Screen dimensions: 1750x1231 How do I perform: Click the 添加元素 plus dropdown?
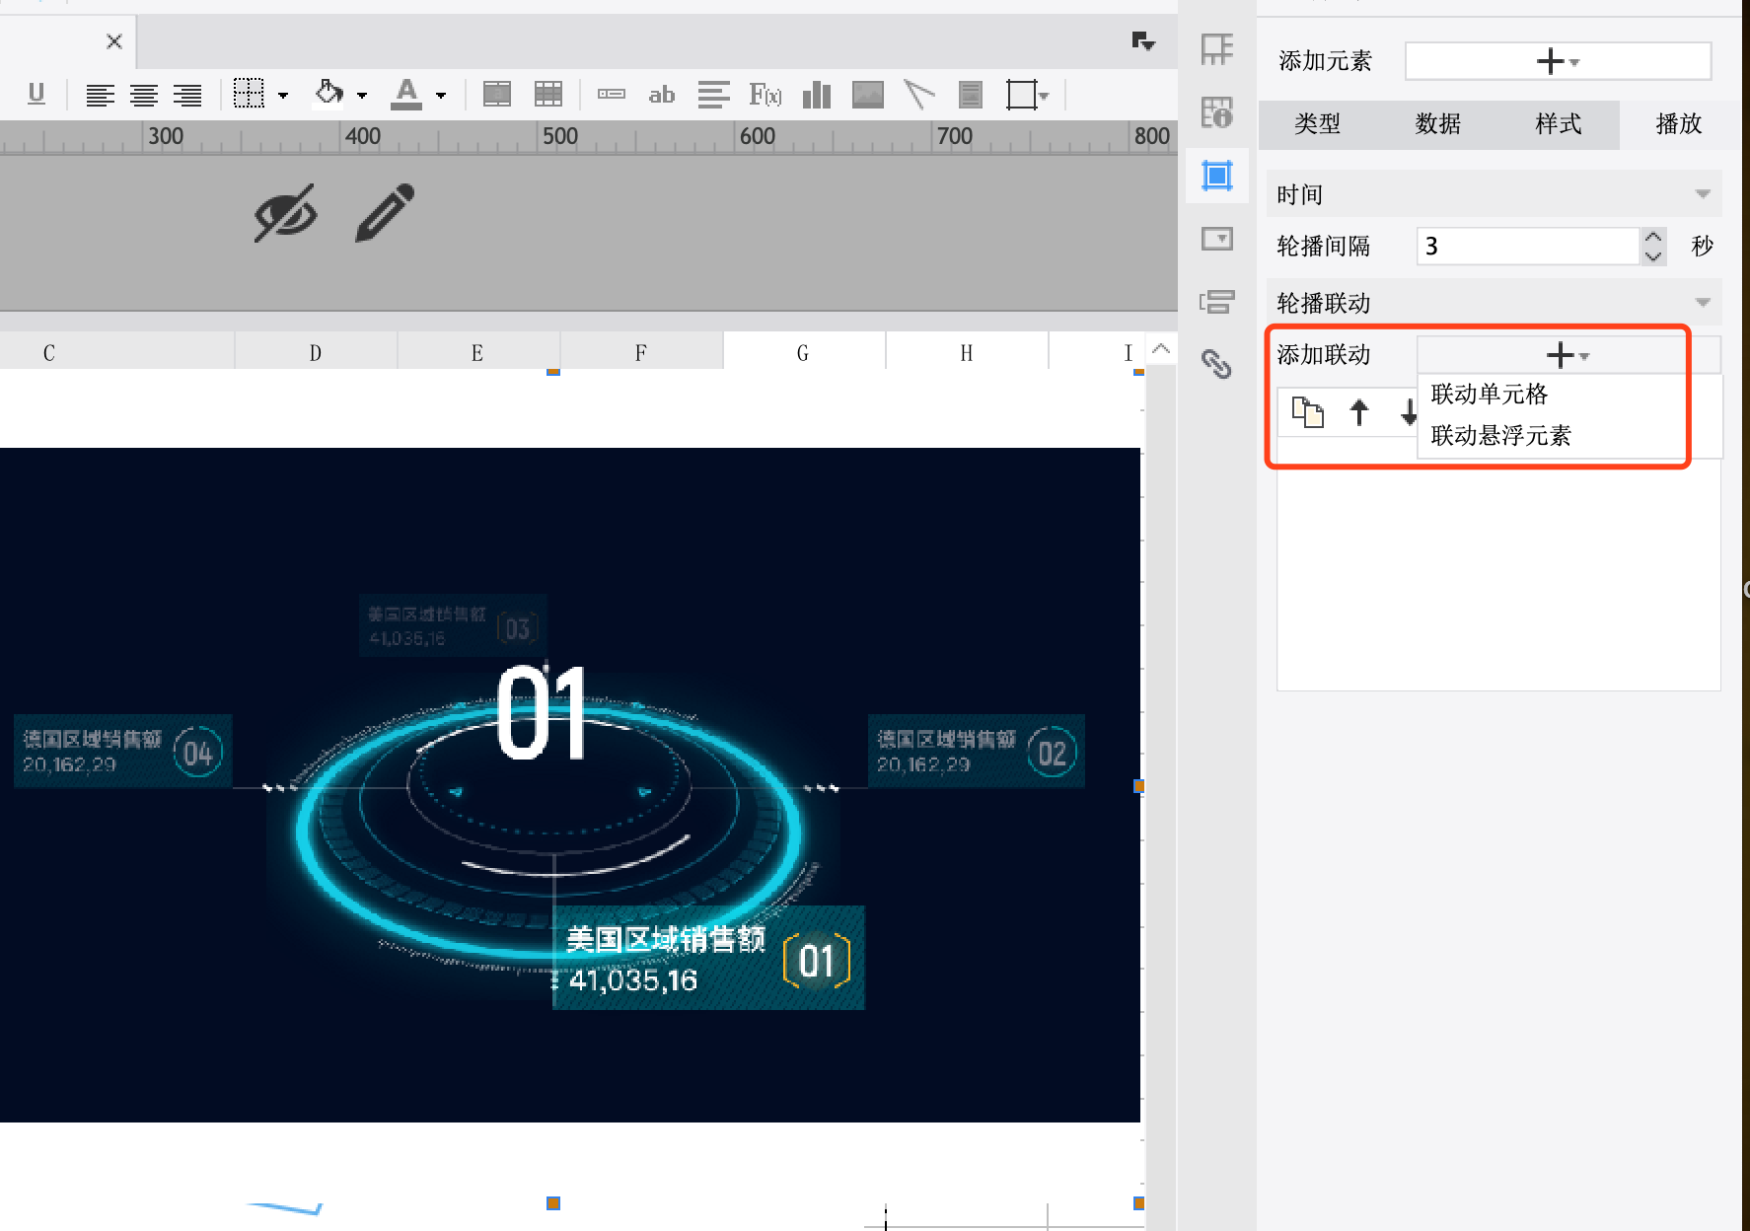coord(1558,61)
